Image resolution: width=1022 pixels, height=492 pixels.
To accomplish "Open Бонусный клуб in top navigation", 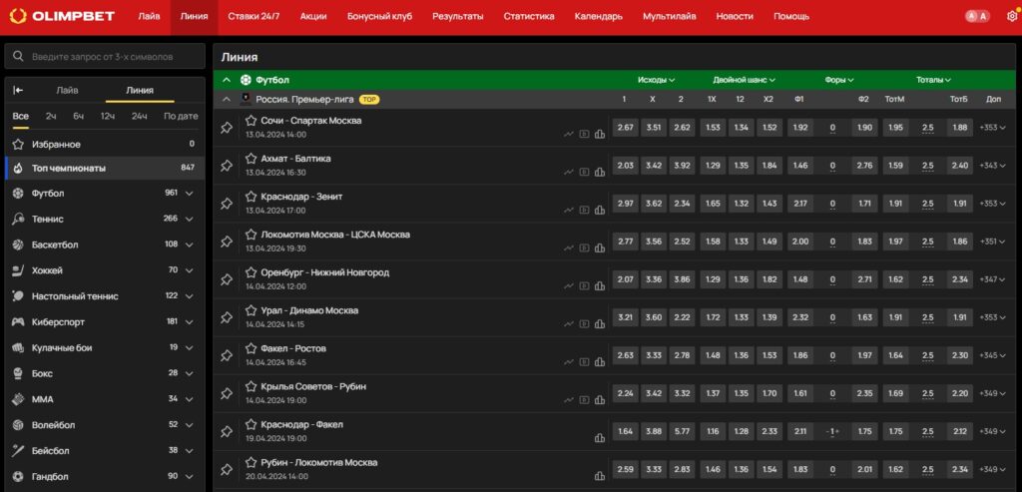I will pyautogui.click(x=379, y=16).
